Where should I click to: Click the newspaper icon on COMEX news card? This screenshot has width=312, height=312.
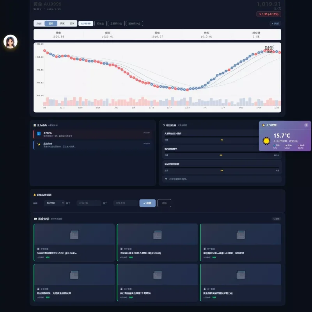click(74, 235)
